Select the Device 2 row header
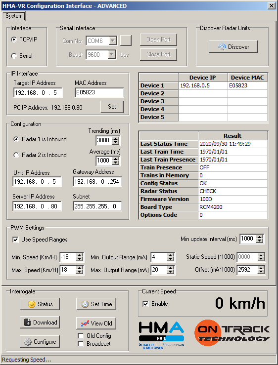 [159, 93]
